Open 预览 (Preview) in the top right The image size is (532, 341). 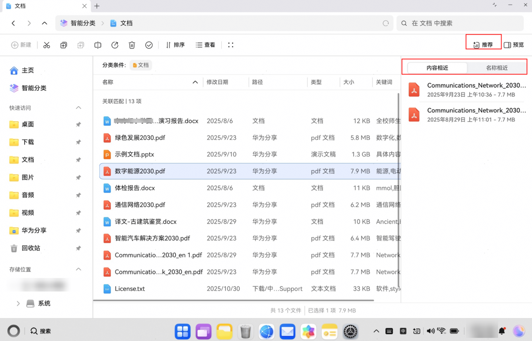(x=514, y=45)
